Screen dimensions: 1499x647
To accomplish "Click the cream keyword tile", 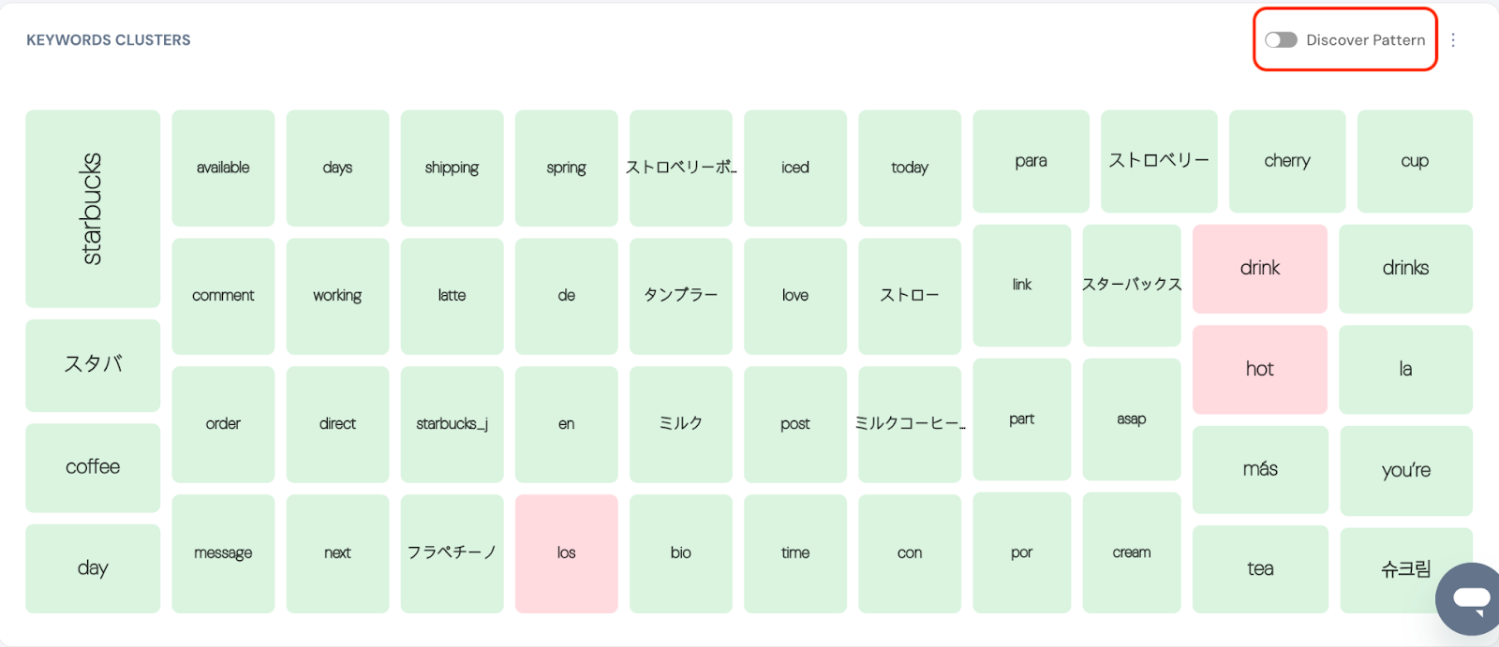I will pyautogui.click(x=1131, y=552).
